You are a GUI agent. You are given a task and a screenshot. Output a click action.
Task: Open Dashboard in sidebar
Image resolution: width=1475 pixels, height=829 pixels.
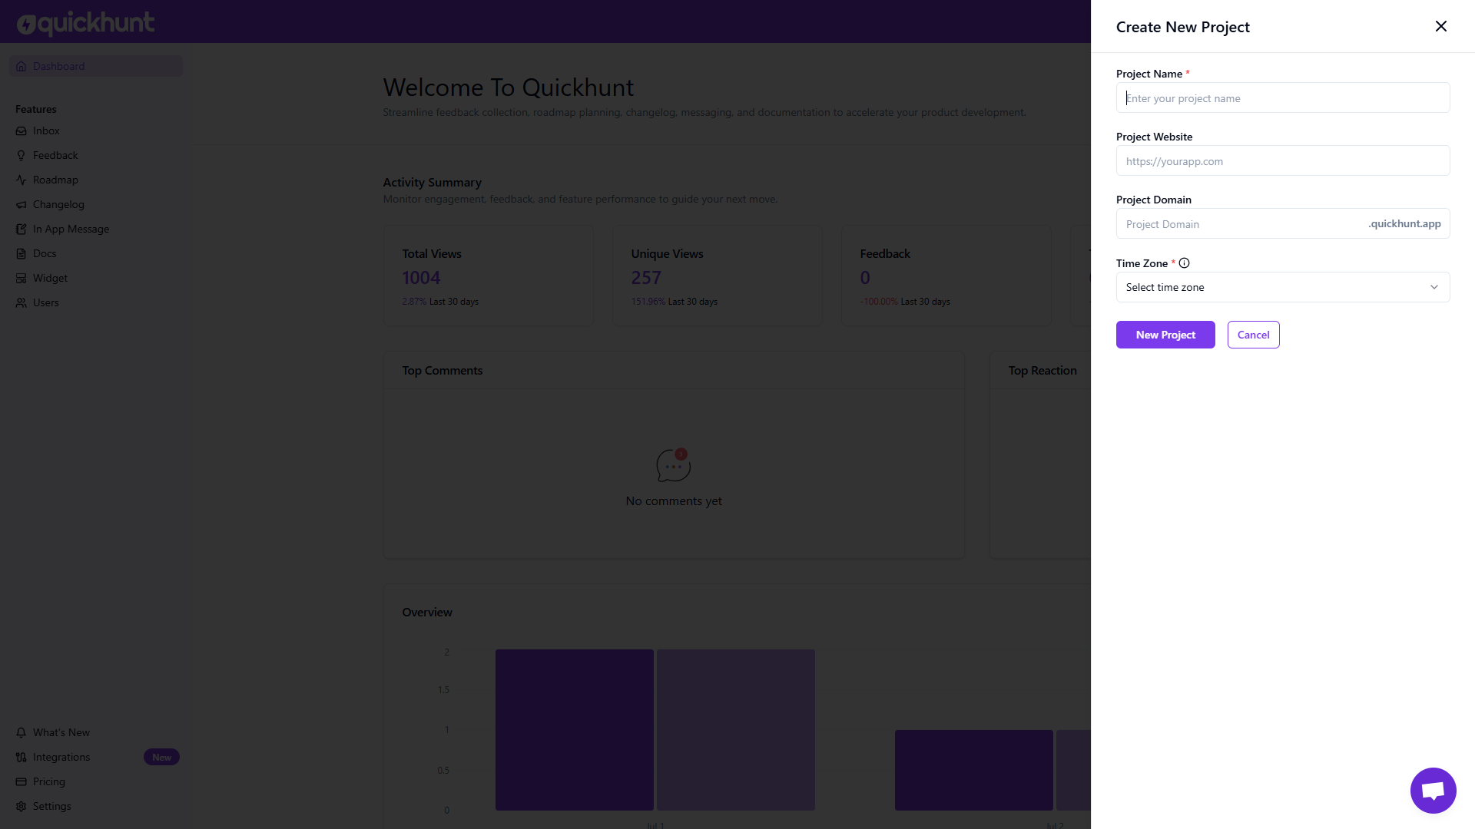point(96,66)
